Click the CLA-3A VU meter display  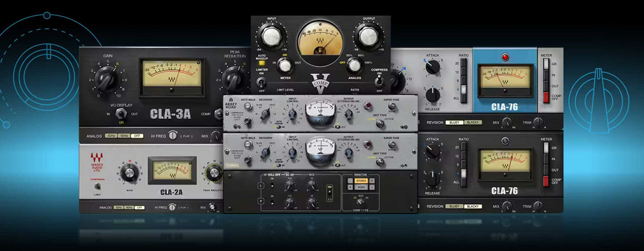pos(172,78)
